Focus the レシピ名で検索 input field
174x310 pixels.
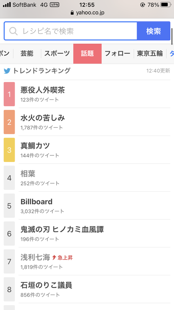click(x=70, y=31)
